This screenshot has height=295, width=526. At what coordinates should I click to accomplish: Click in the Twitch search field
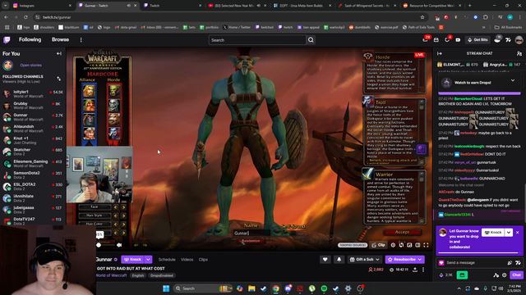(257, 40)
